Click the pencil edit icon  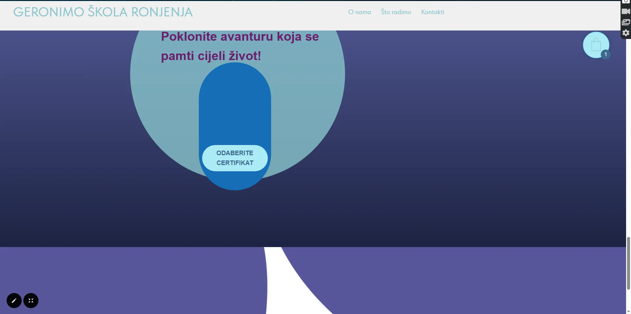[14, 301]
